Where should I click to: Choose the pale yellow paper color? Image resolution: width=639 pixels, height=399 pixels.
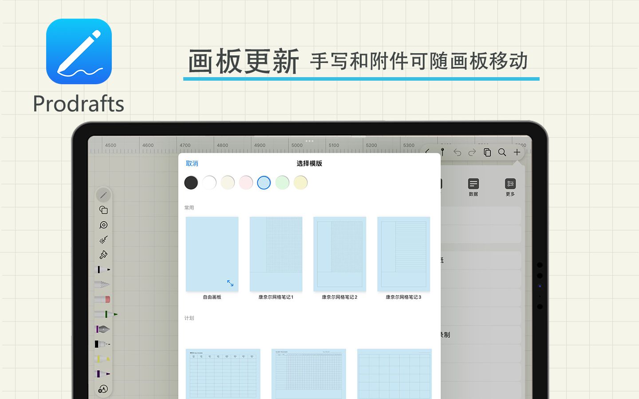click(x=300, y=183)
